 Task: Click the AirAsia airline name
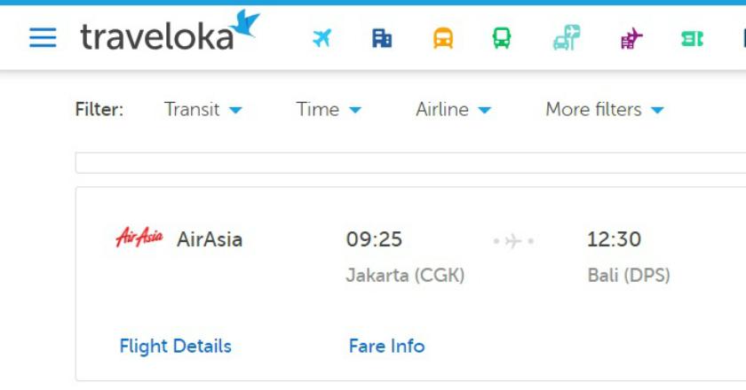tap(210, 239)
